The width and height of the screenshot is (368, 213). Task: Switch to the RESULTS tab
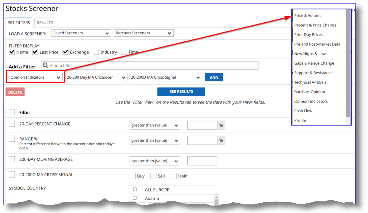coord(44,22)
